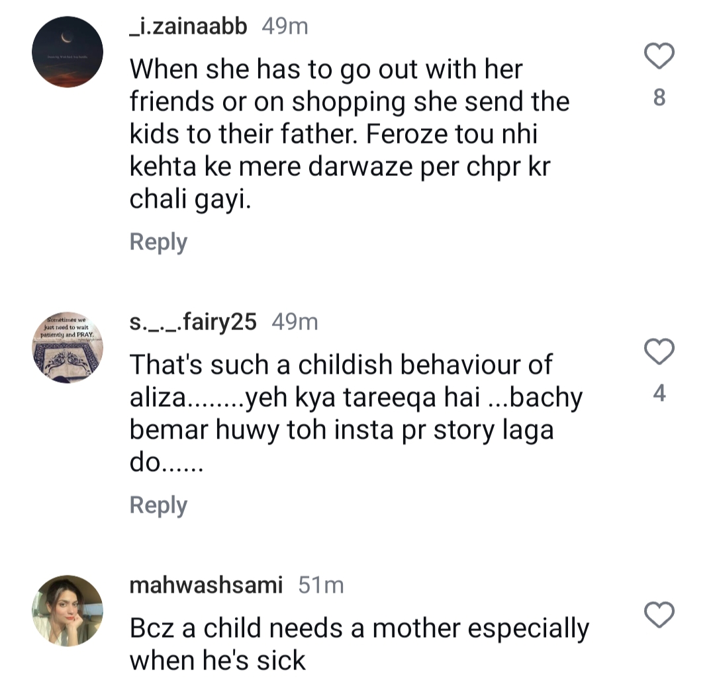Reply to the childish behaviour comment
Screen dimensions: 715x684
tap(158, 505)
